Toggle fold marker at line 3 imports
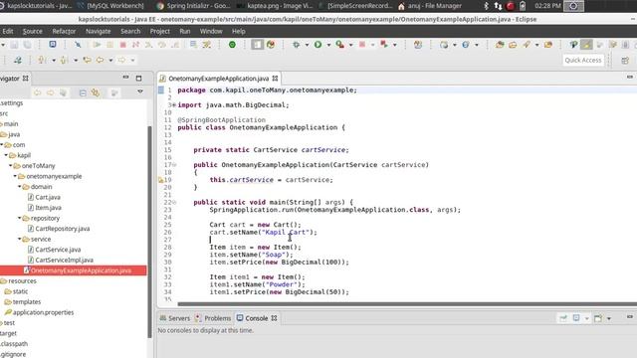This screenshot has width=637, height=358. (174, 104)
